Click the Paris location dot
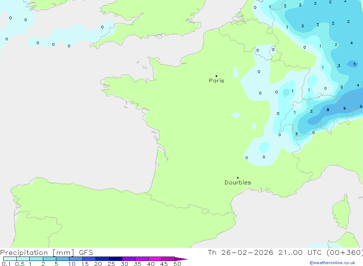The image size is (363, 266). tap(216, 76)
